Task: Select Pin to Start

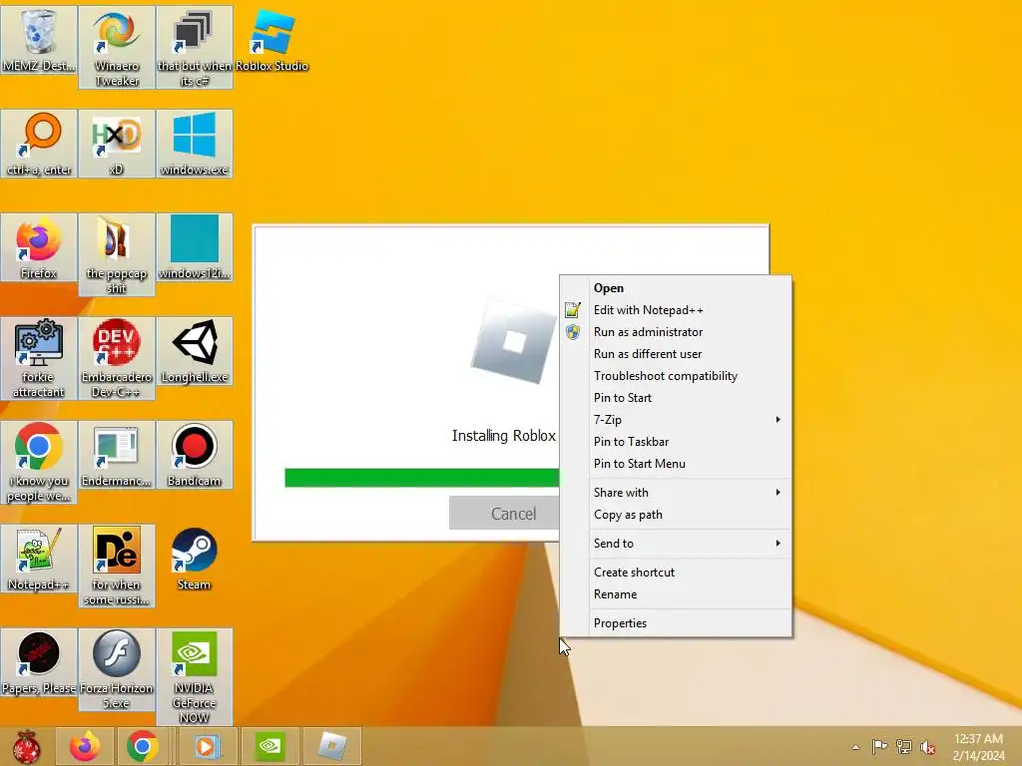Action: (x=677, y=398)
